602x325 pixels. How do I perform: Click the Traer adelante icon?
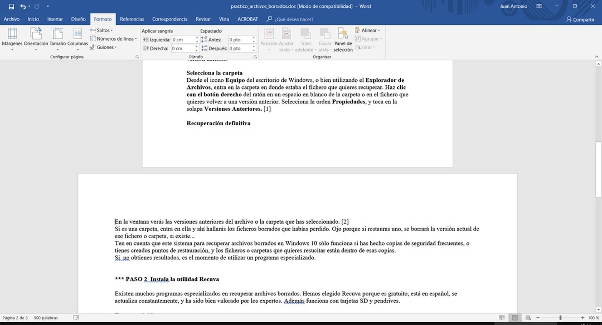click(x=305, y=33)
